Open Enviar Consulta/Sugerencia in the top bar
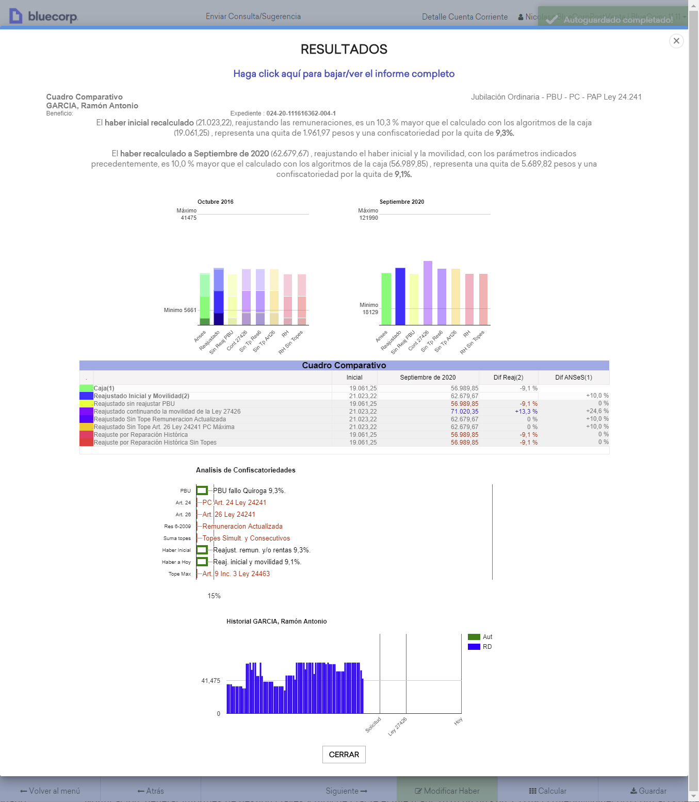699x802 pixels. coord(253,17)
